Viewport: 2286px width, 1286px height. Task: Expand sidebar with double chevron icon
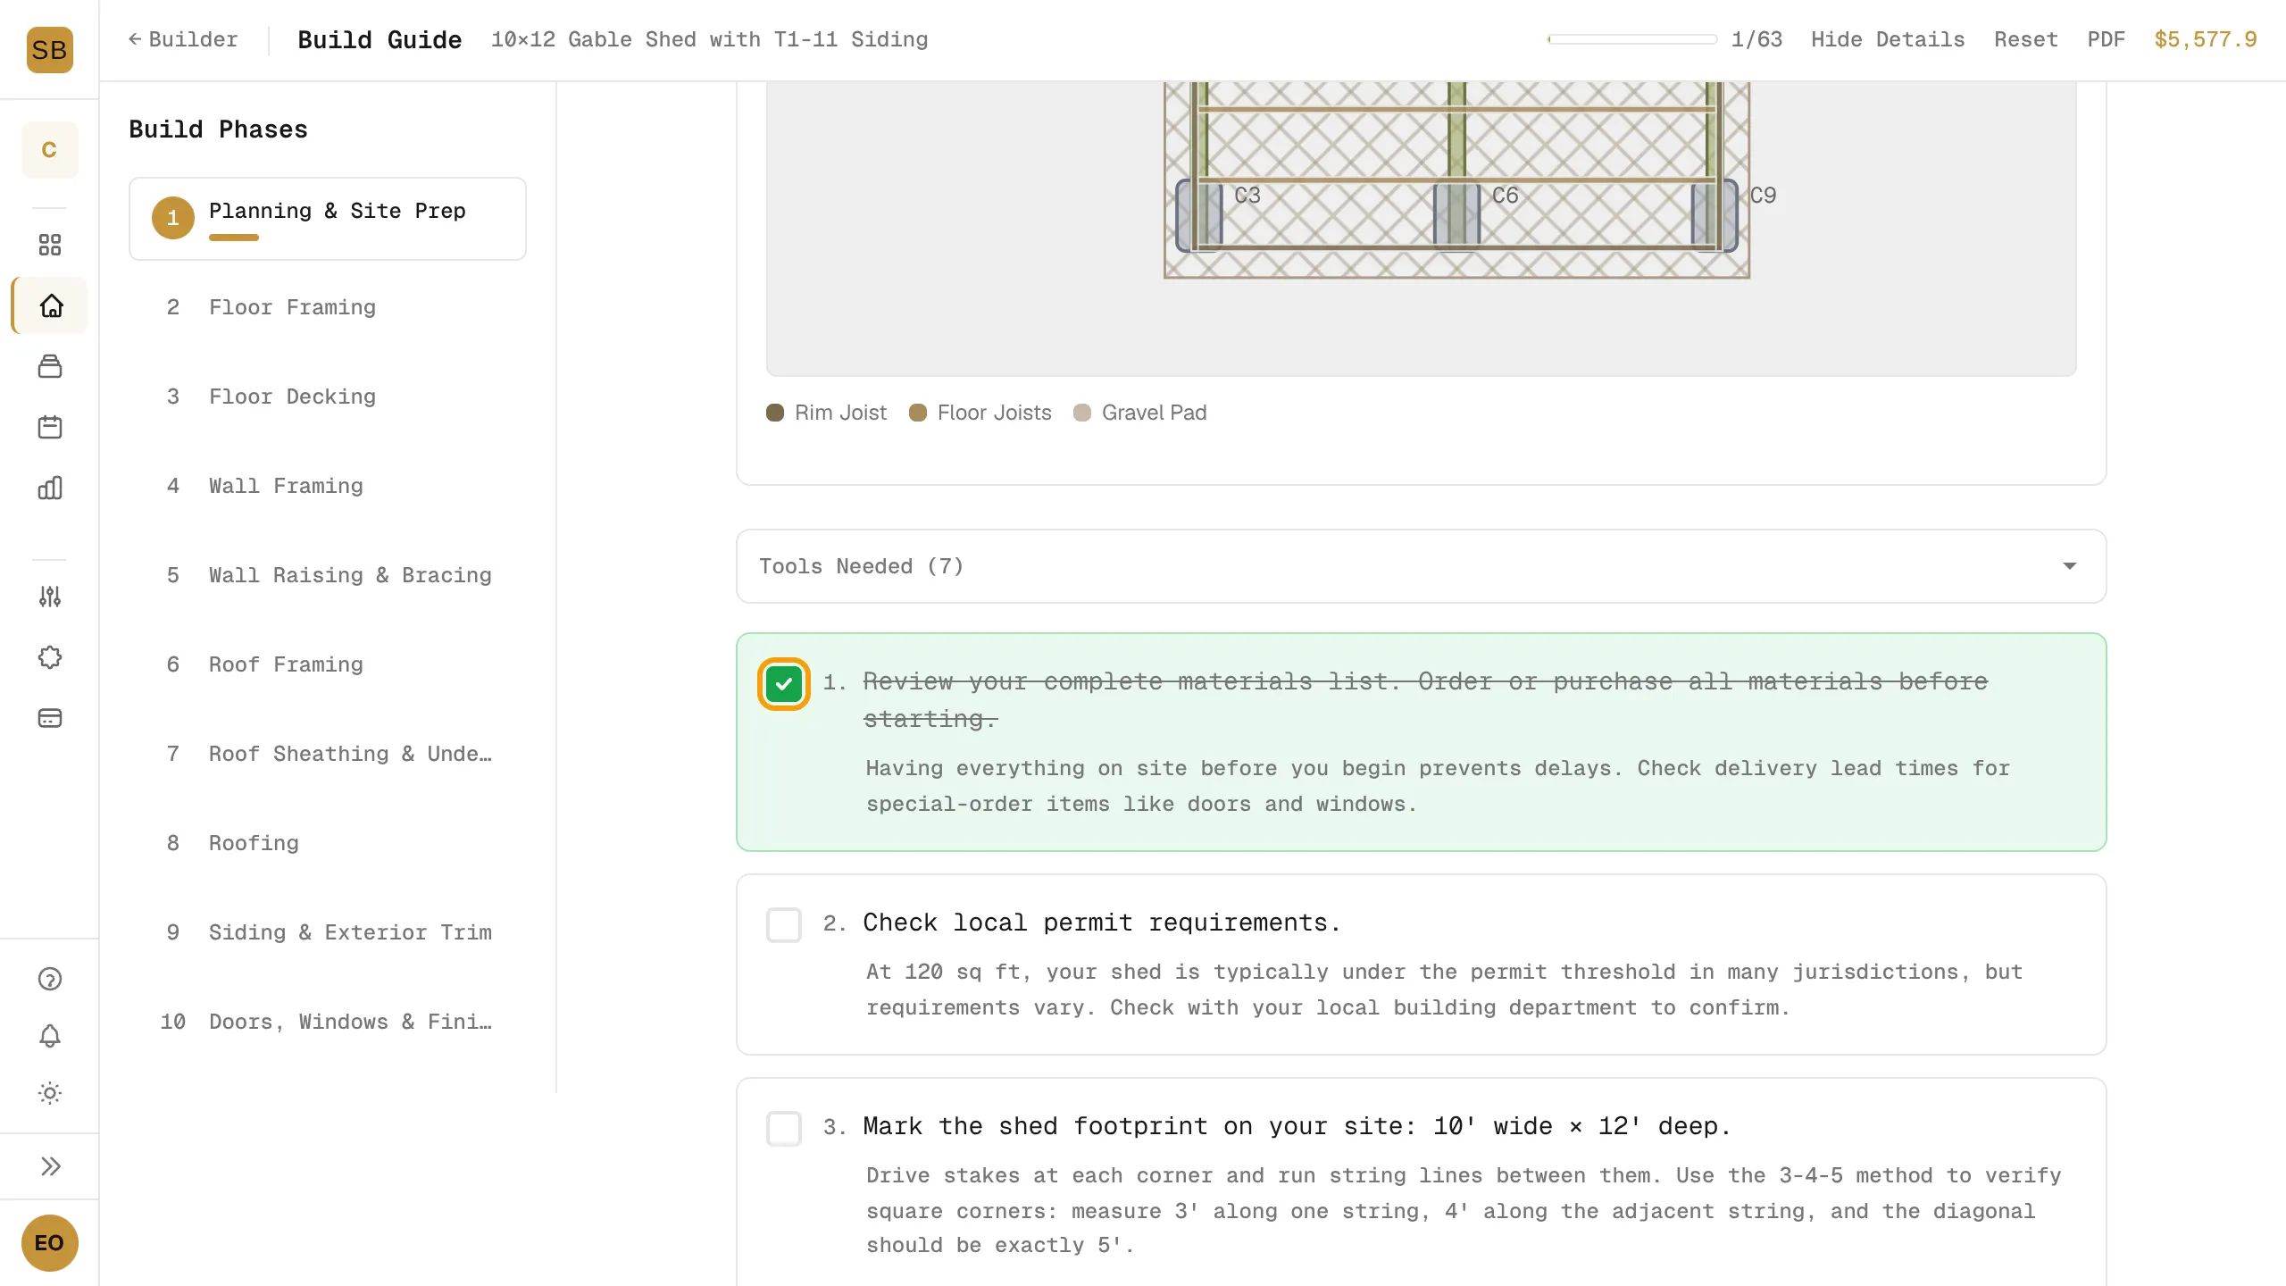50,1166
